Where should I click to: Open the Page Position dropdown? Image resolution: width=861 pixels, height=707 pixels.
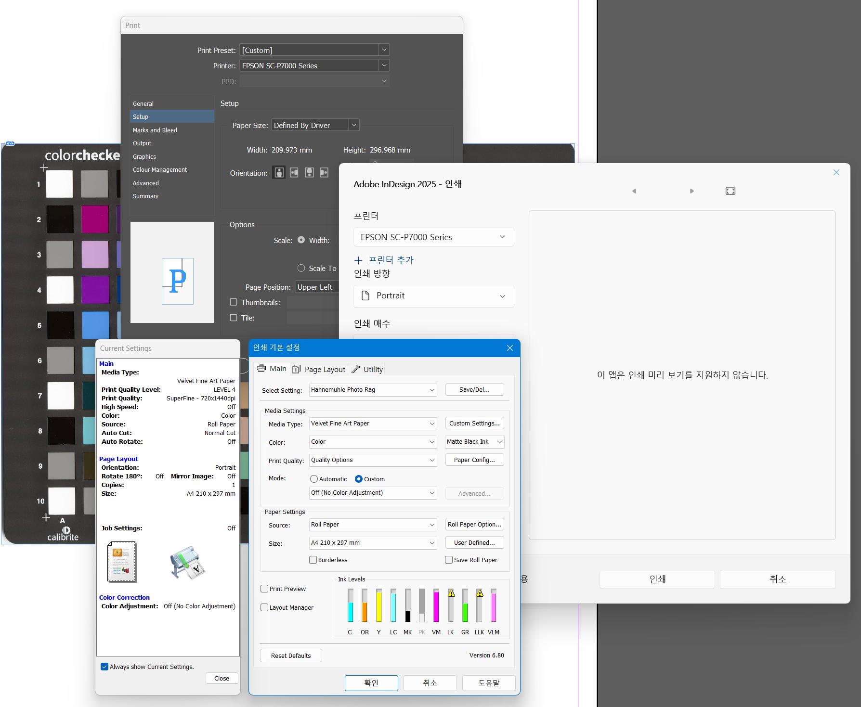(x=317, y=287)
